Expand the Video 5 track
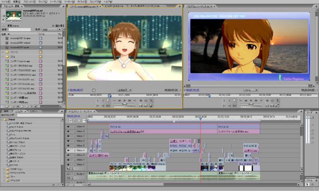This screenshot has height=191, width=319. coord(75,145)
